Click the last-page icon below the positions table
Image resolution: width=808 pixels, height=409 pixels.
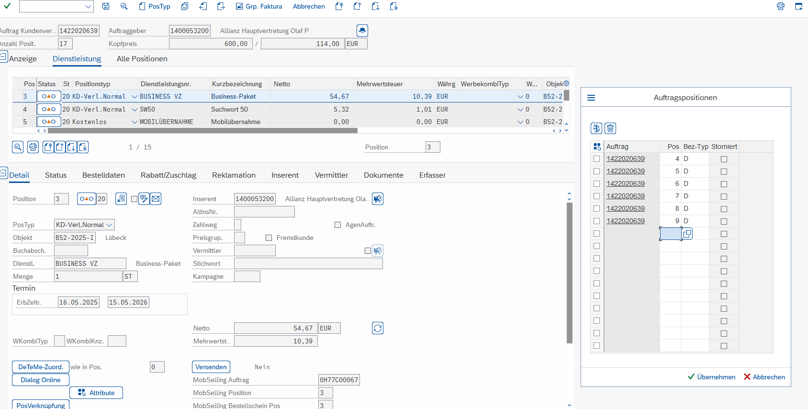tap(83, 147)
